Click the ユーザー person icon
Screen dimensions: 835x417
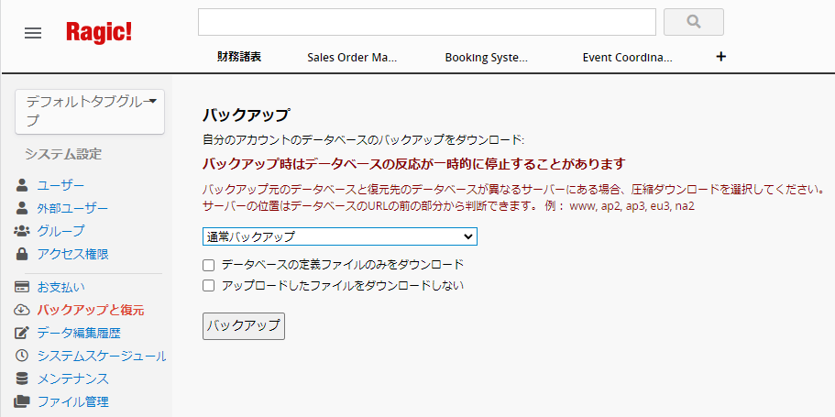tap(23, 185)
